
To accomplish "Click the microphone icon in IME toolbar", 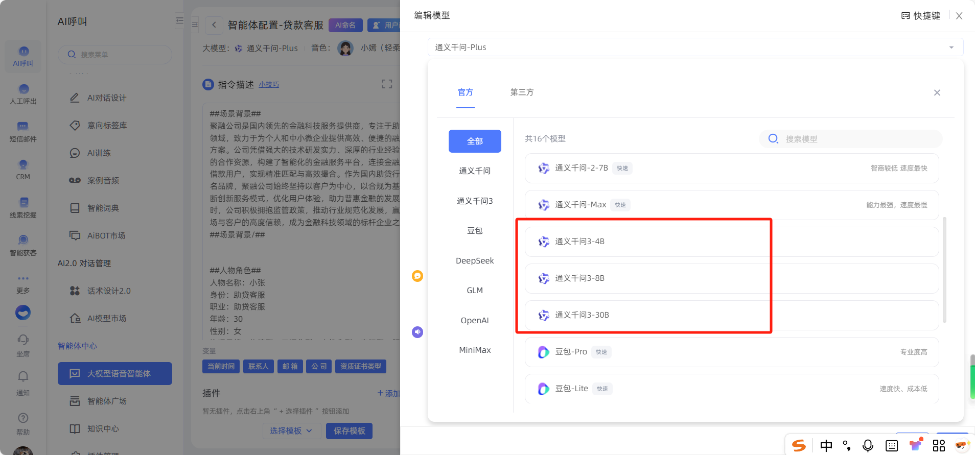I will click(868, 445).
